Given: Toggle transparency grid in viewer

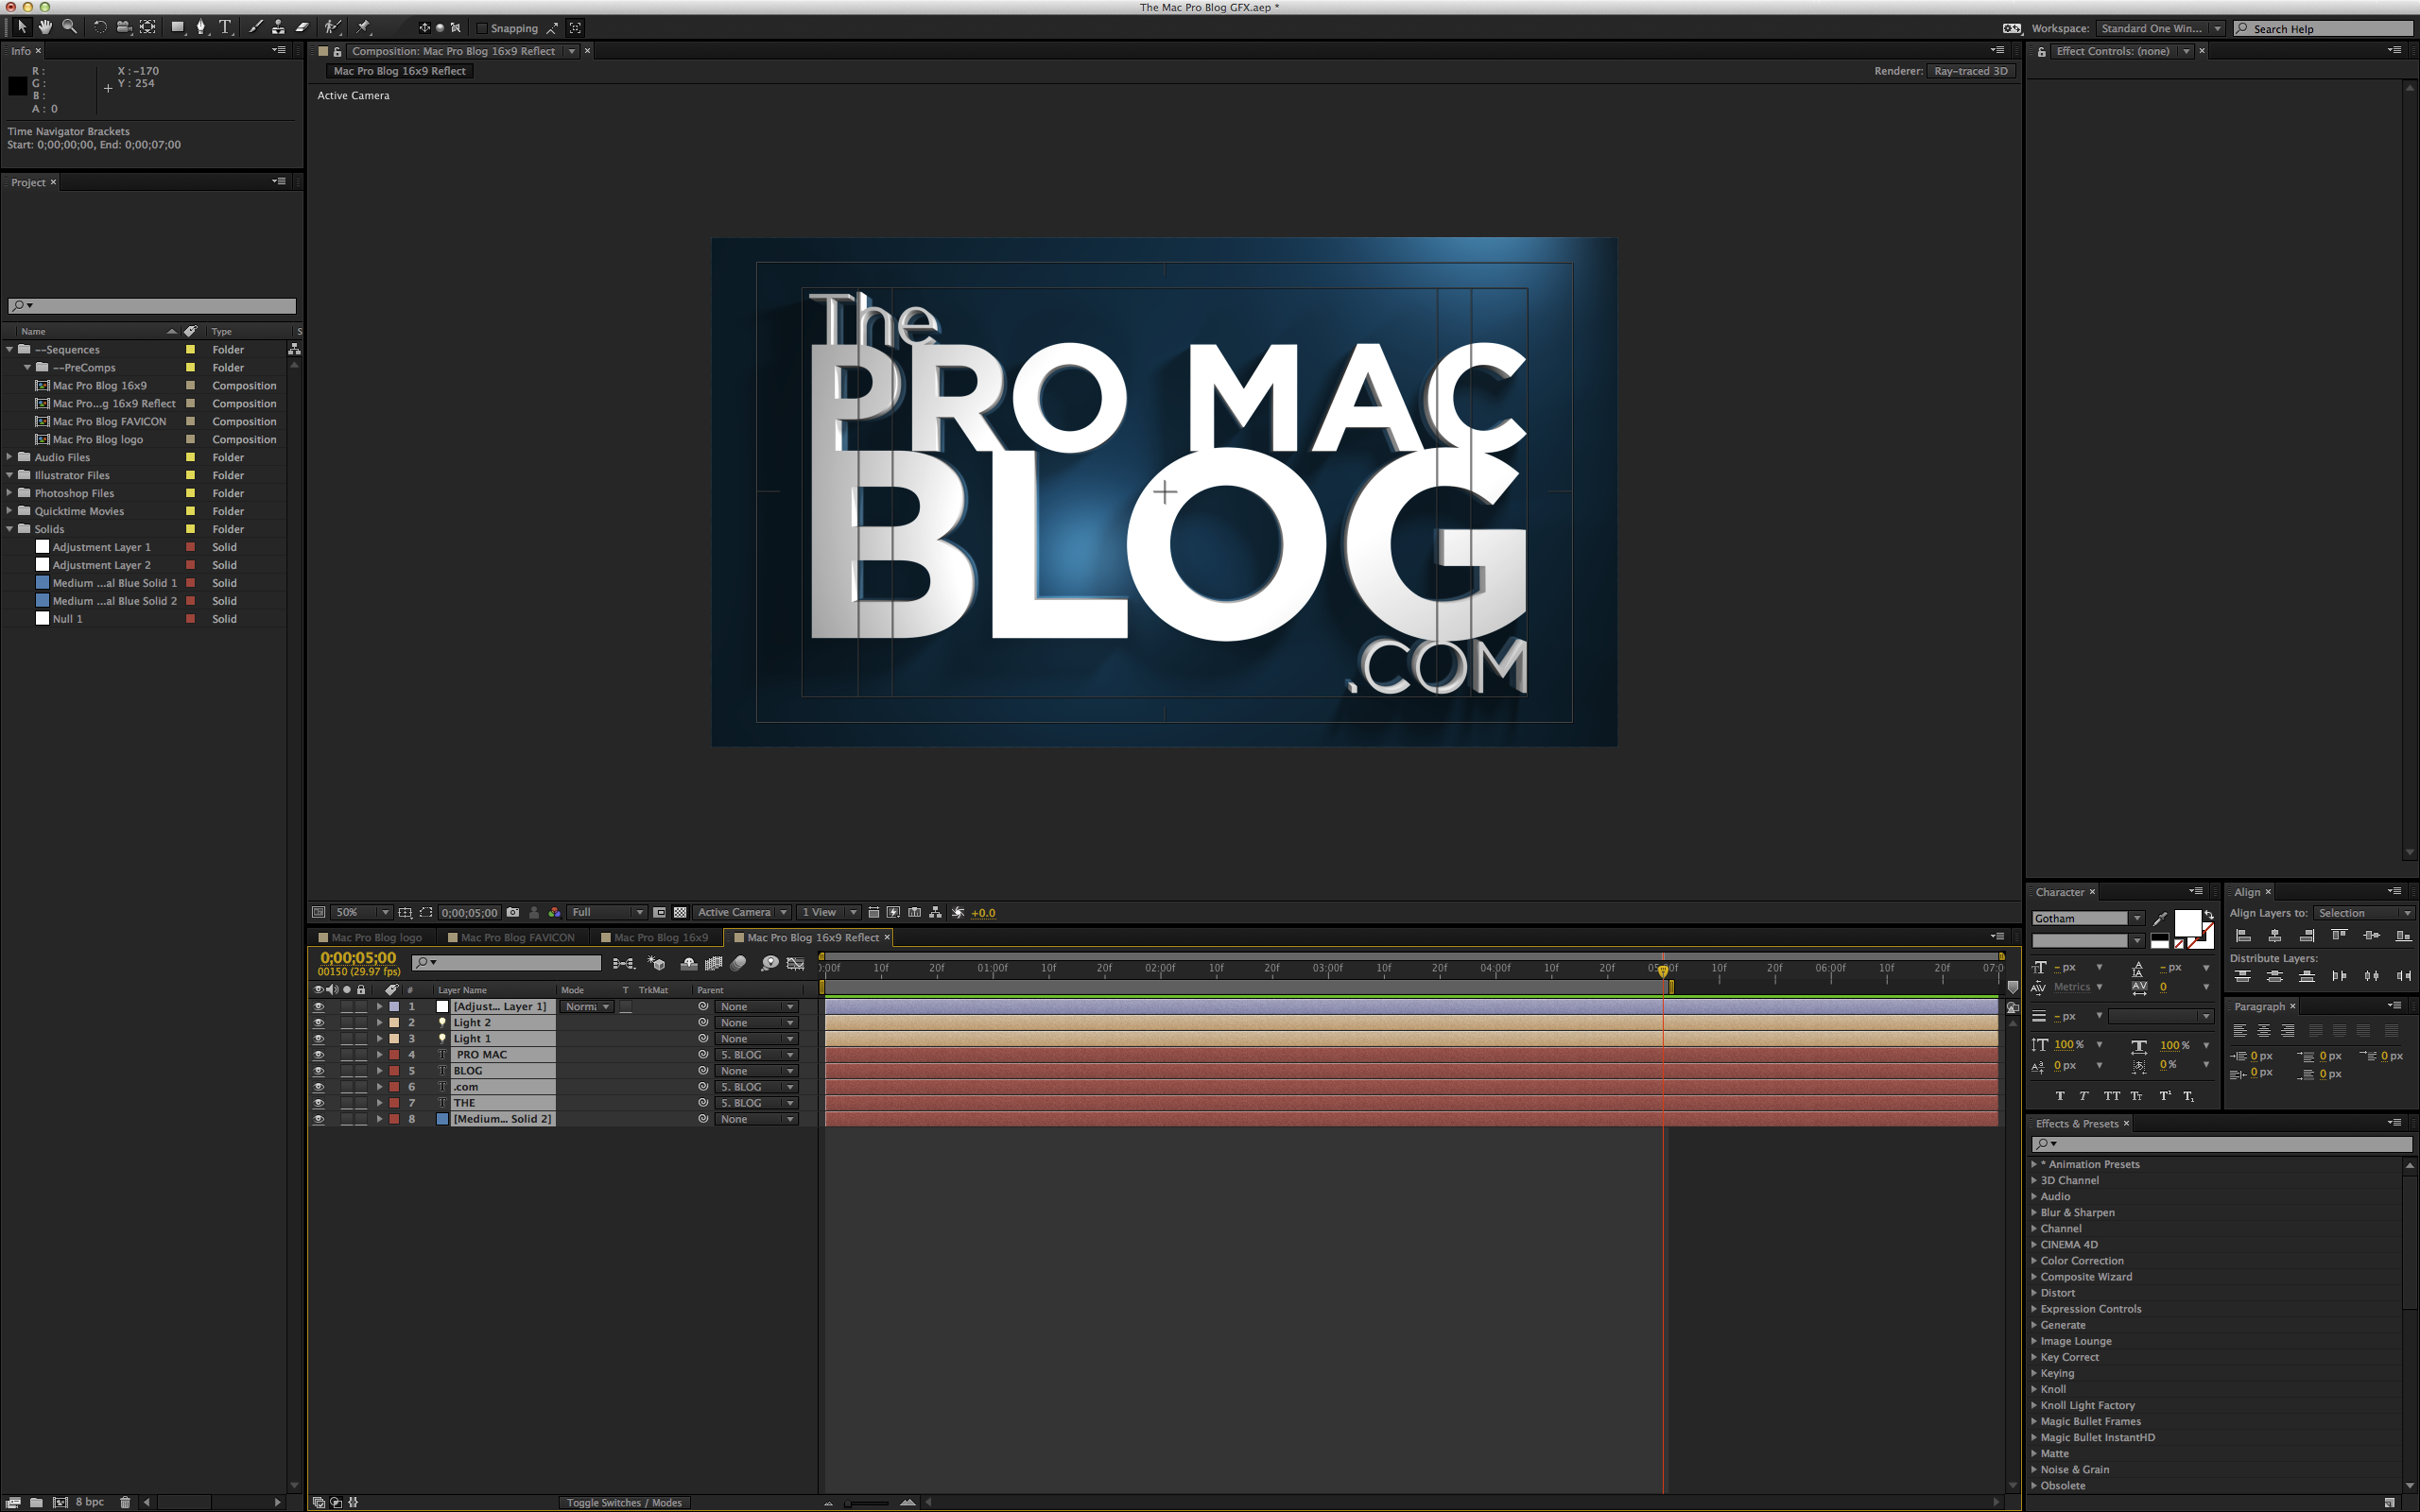Looking at the screenshot, I should tap(680, 912).
